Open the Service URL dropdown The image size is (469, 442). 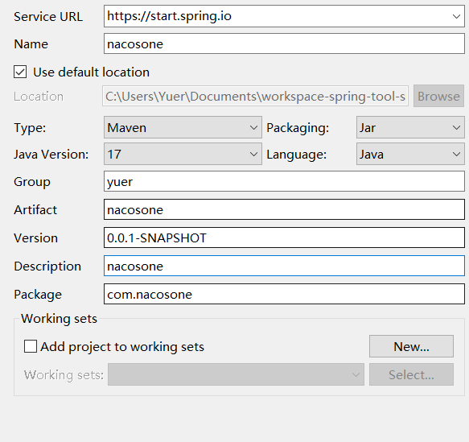tap(284, 16)
